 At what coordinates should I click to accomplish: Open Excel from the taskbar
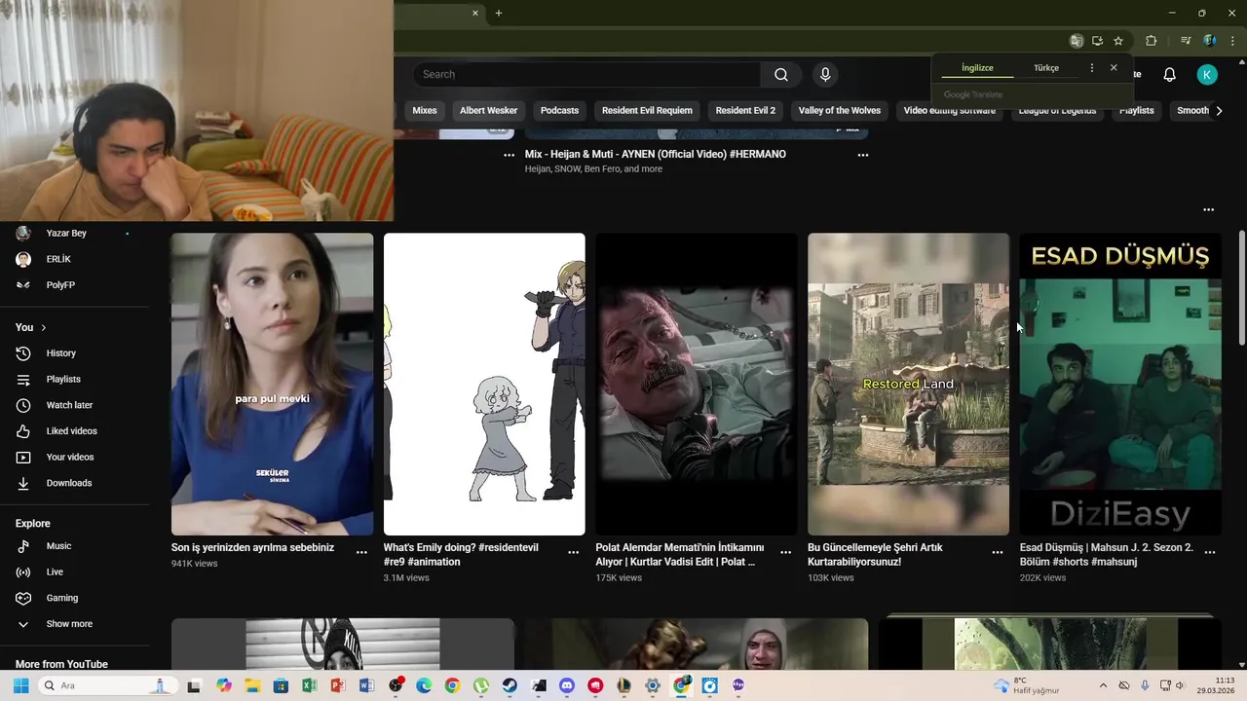(x=309, y=685)
